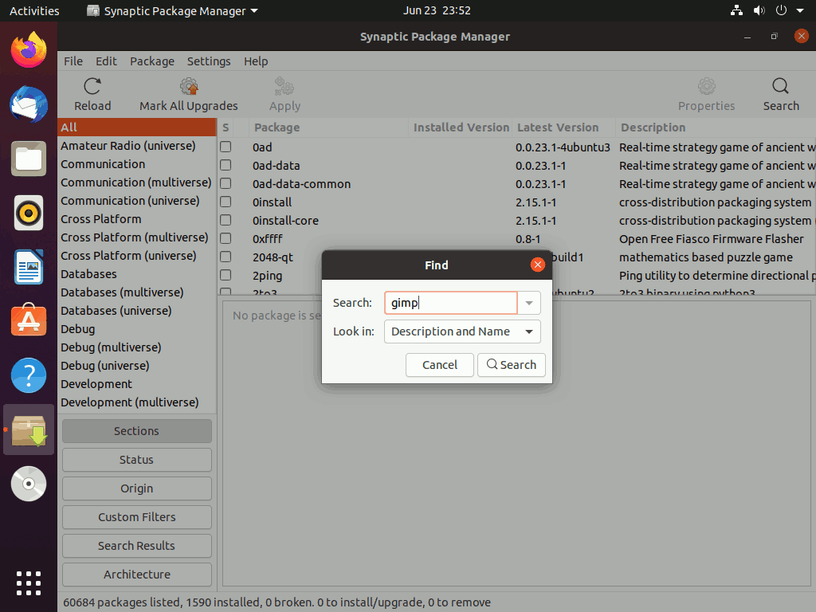Click the Synaptic icon in the dock
This screenshot has height=612, width=816.
tap(29, 430)
